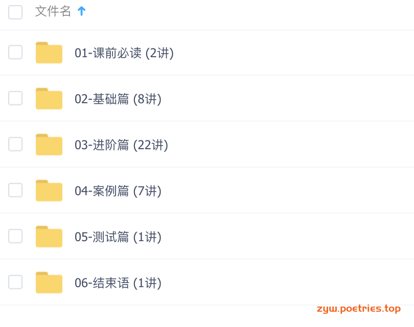Open the 01-课前必读 folder icon
The height and width of the screenshot is (327, 414).
pyautogui.click(x=49, y=53)
